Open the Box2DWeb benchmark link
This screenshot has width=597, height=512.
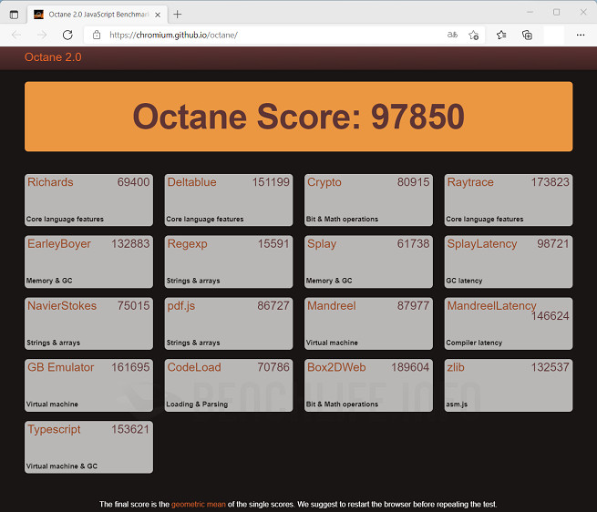point(336,367)
